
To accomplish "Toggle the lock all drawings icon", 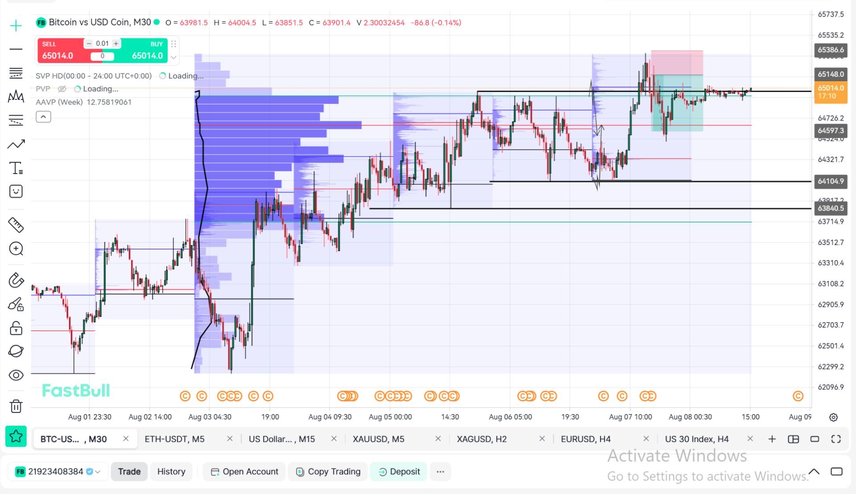I will [x=16, y=328].
